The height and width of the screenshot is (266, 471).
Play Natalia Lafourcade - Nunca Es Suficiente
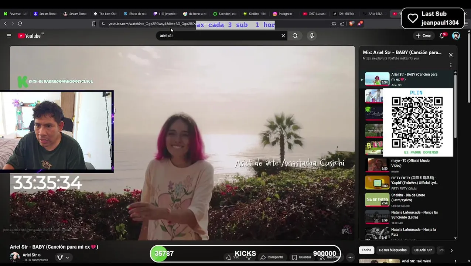408,217
